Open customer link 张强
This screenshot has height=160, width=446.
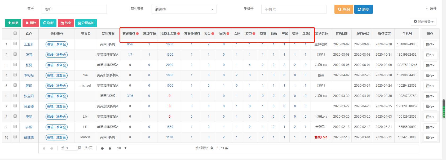coord(29,55)
